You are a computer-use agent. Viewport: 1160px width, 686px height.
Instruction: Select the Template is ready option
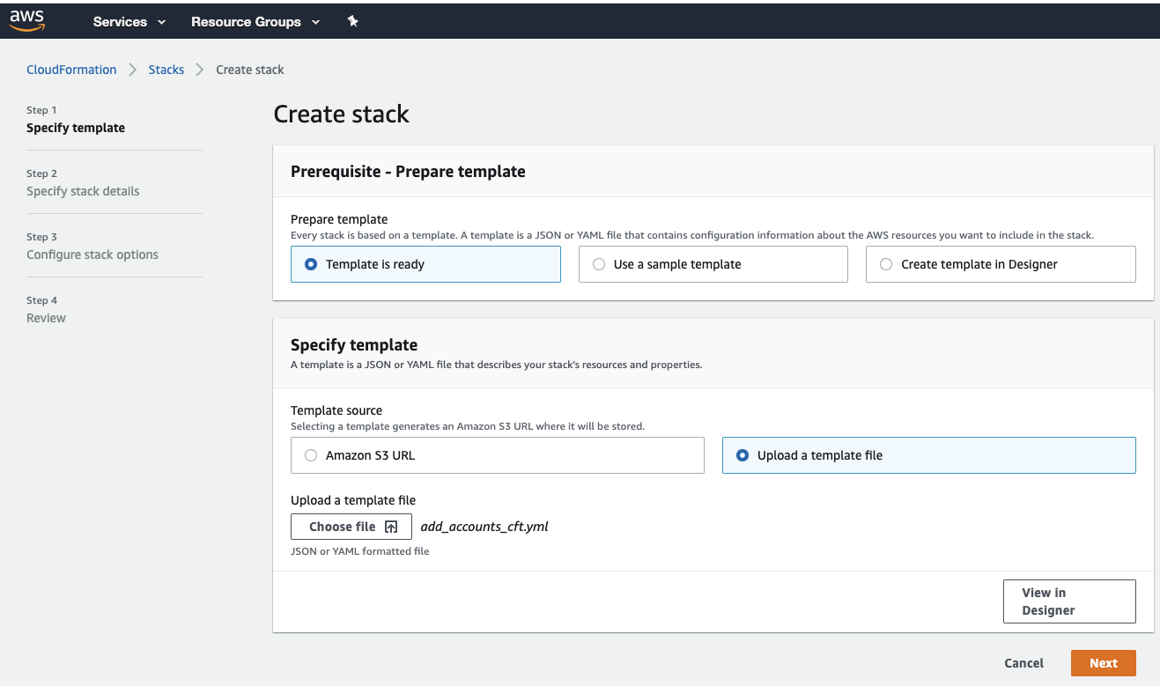pyautogui.click(x=425, y=264)
